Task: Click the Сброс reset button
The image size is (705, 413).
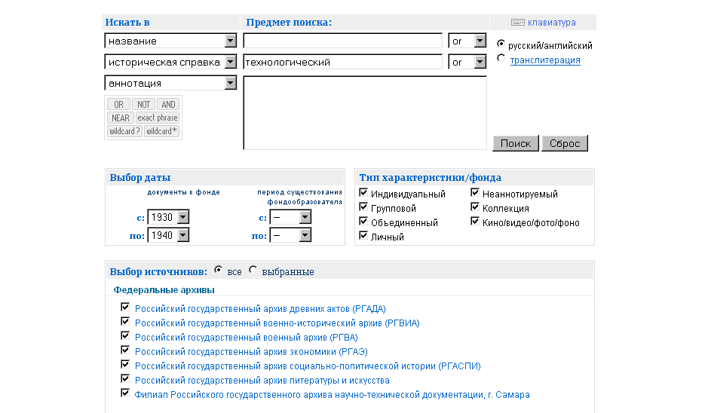Action: (564, 143)
